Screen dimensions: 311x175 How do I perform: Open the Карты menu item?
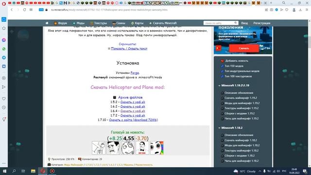pos(137,23)
